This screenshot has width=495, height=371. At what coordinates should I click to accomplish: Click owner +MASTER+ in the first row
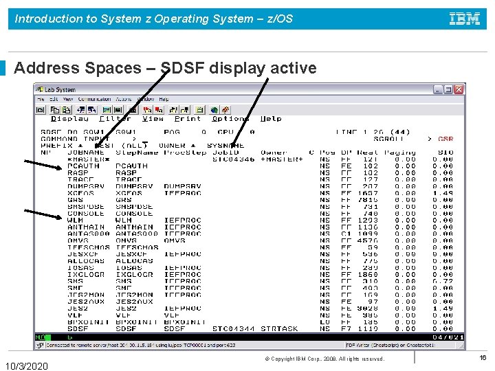click(x=282, y=159)
